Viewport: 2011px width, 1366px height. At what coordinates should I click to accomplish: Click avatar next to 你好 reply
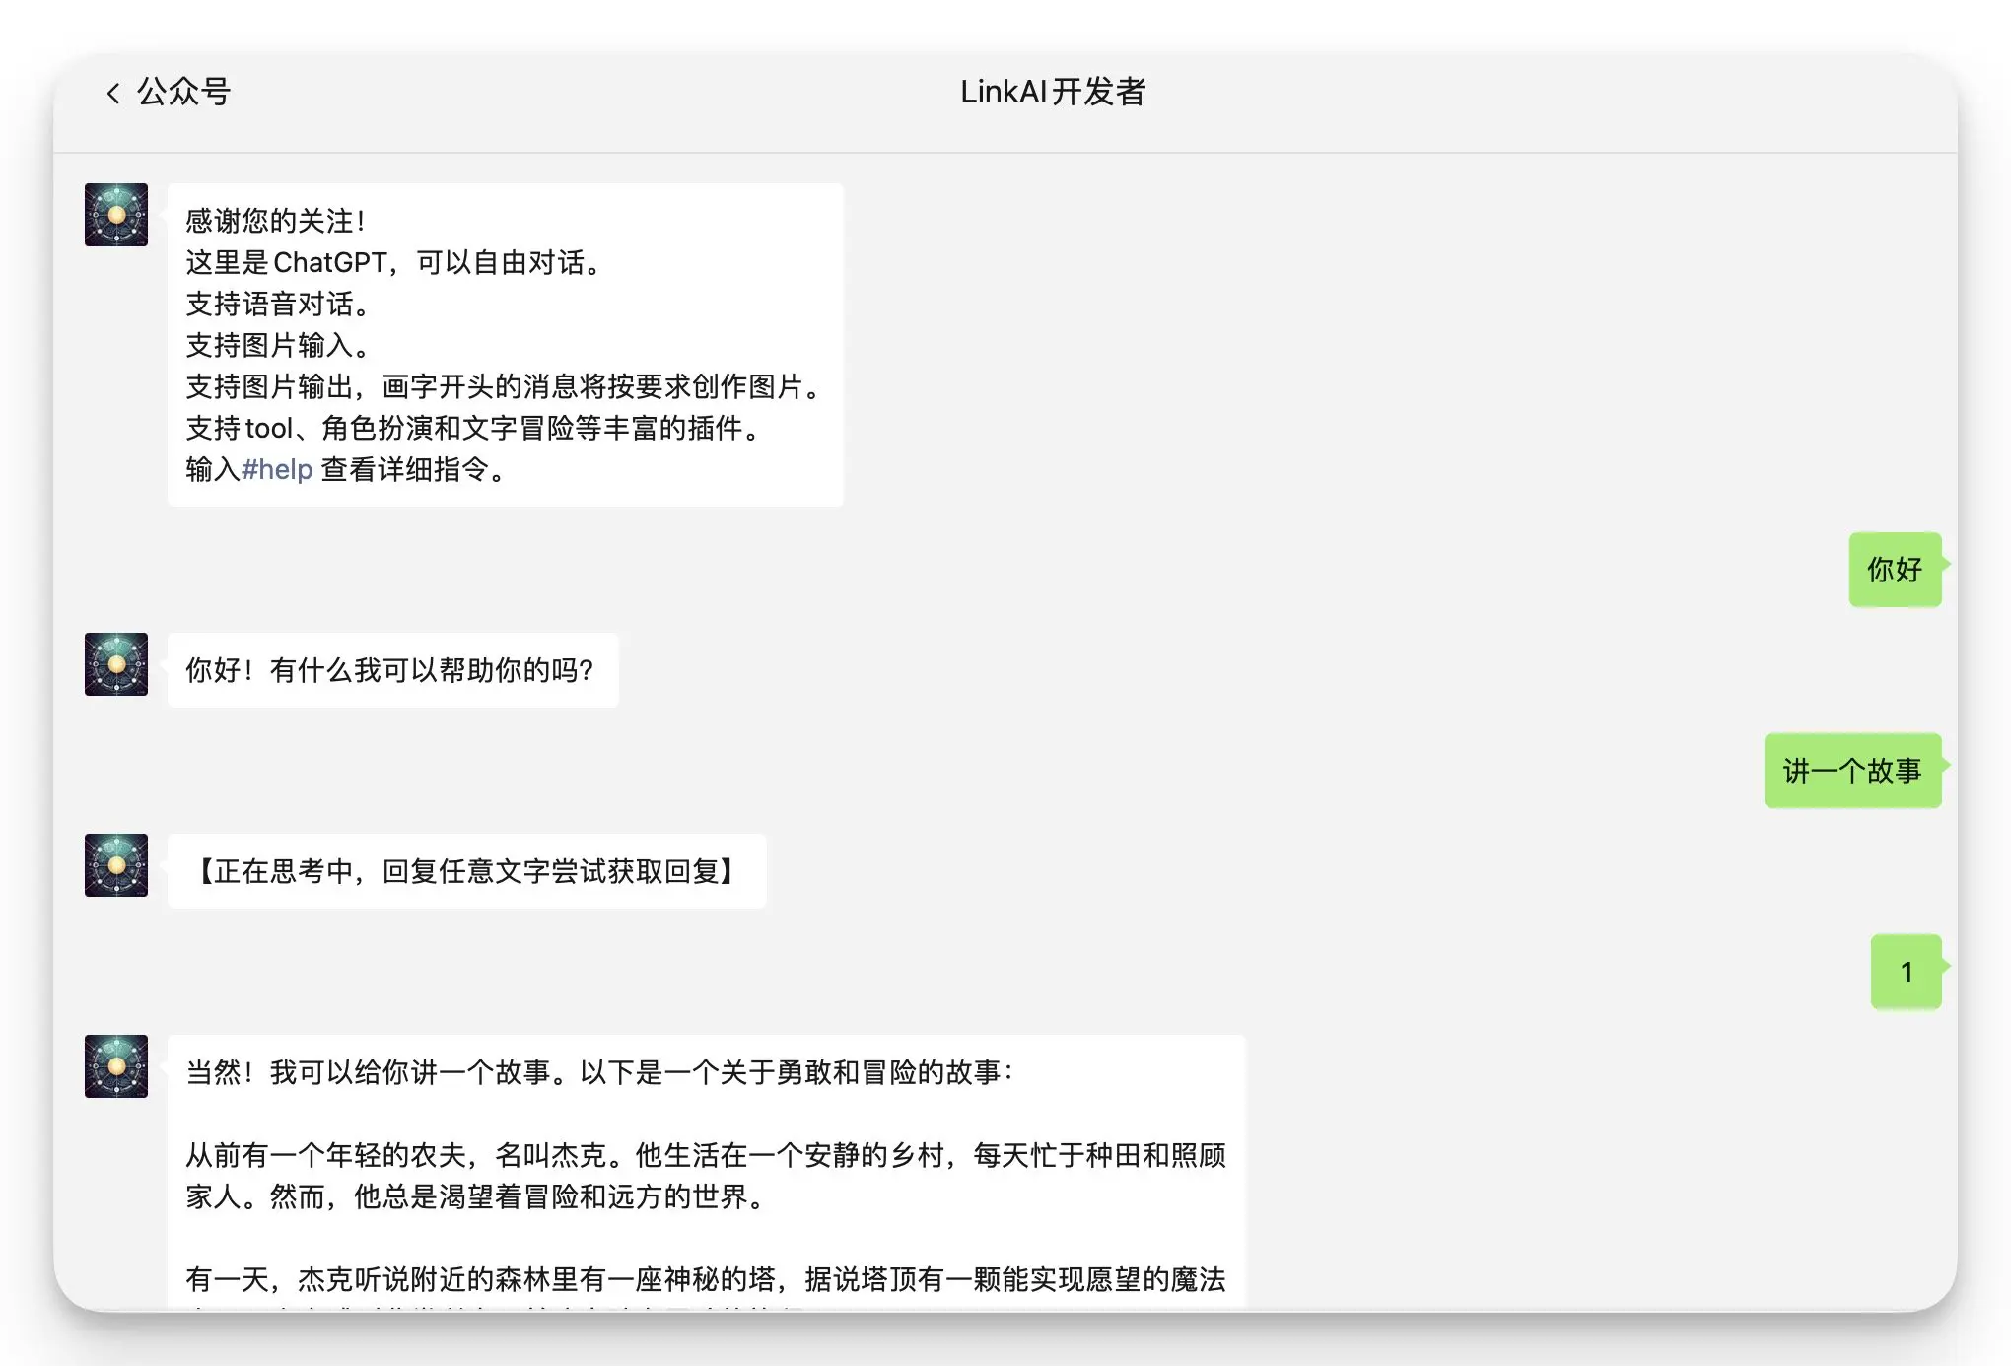[x=116, y=664]
